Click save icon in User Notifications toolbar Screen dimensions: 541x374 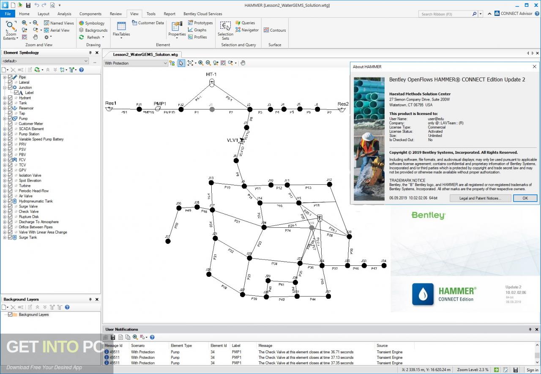tap(113, 337)
